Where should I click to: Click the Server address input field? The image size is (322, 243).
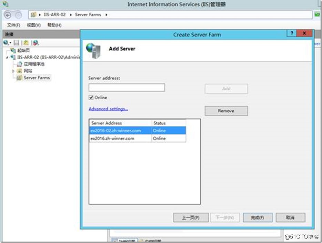(x=127, y=88)
